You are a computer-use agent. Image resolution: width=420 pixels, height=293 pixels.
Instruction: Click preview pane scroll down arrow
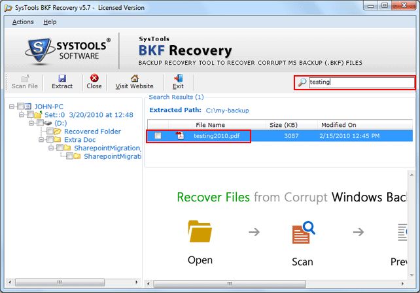411,275
